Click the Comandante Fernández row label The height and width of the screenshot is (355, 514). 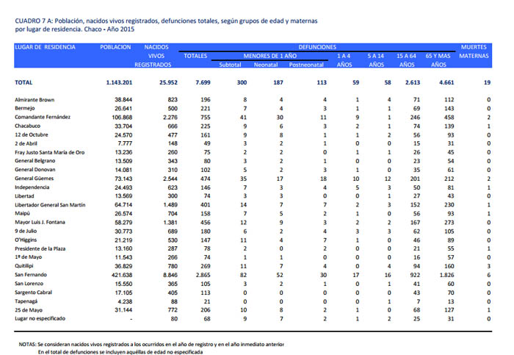click(x=43, y=117)
